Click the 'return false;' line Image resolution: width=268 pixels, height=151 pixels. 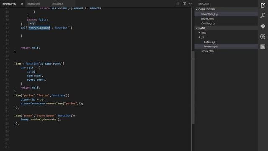[37, 20]
